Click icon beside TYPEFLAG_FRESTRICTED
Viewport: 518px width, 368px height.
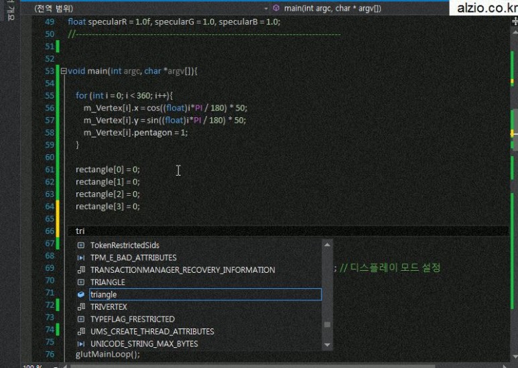81,319
